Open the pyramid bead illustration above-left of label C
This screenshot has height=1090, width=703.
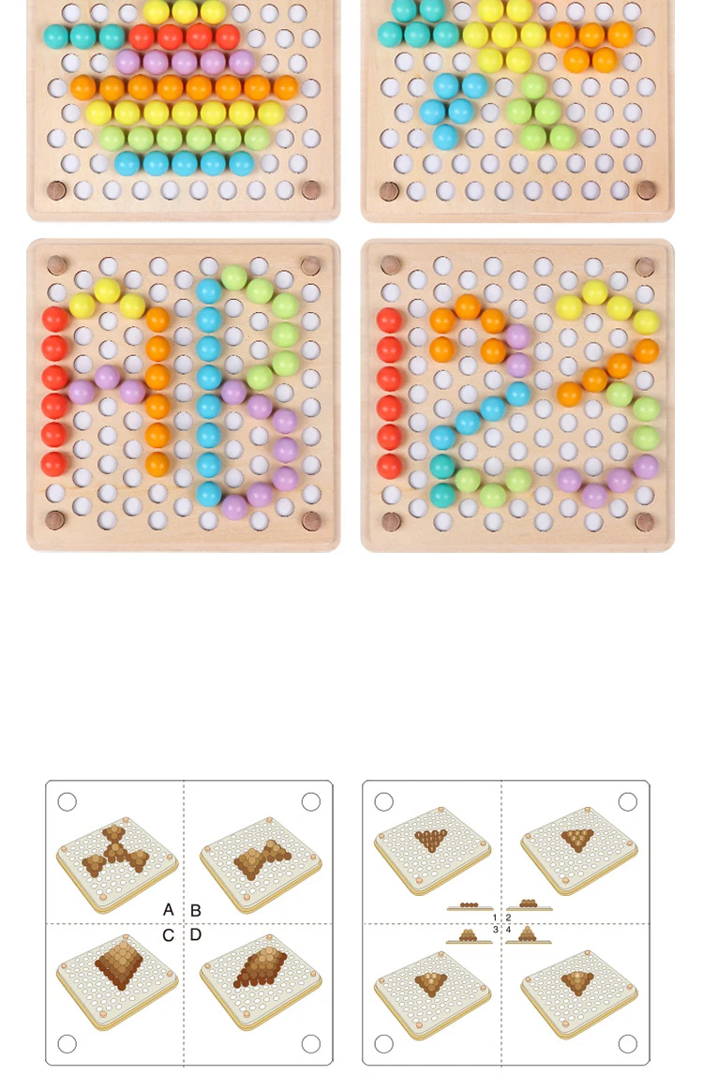point(117,981)
